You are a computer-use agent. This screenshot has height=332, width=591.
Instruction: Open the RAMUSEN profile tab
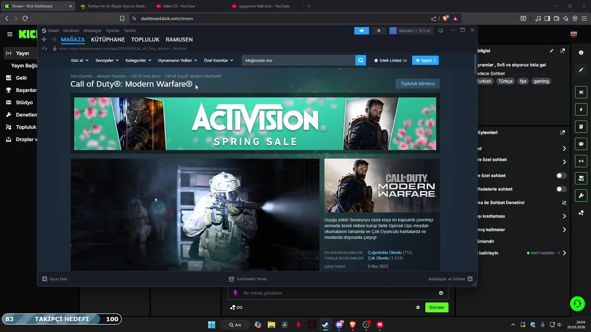[179, 40]
